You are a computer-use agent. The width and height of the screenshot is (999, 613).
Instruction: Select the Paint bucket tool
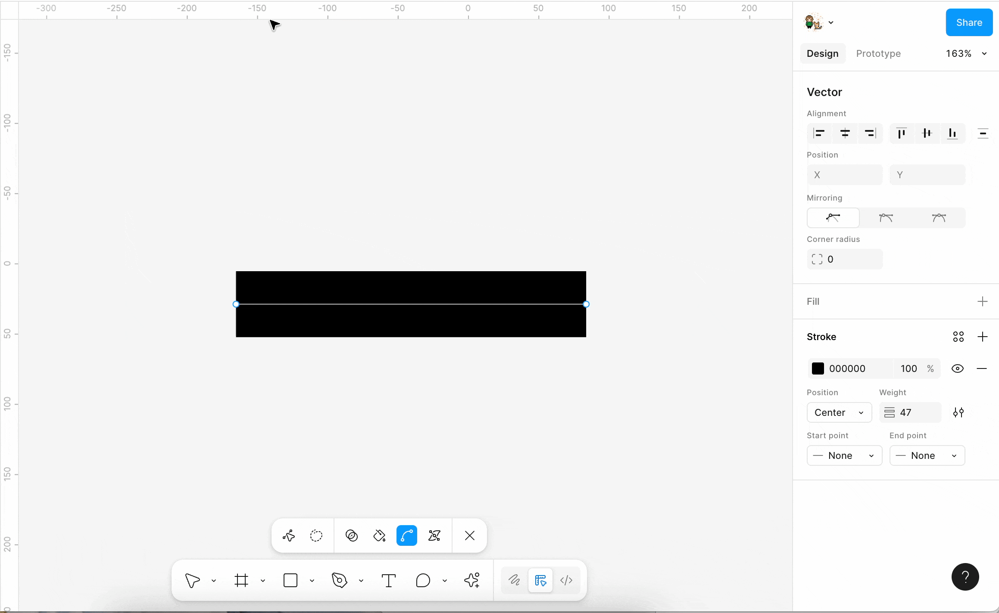(x=379, y=536)
